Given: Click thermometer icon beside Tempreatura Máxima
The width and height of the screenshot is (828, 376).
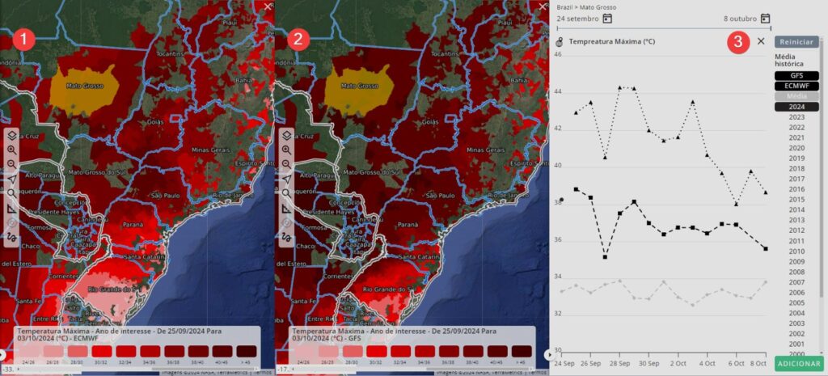Looking at the screenshot, I should pyautogui.click(x=560, y=42).
